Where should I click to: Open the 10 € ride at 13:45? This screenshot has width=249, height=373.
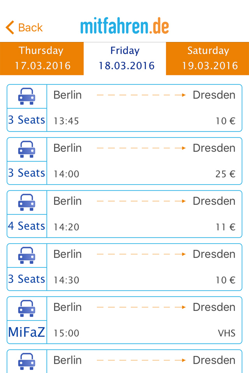click(144, 108)
